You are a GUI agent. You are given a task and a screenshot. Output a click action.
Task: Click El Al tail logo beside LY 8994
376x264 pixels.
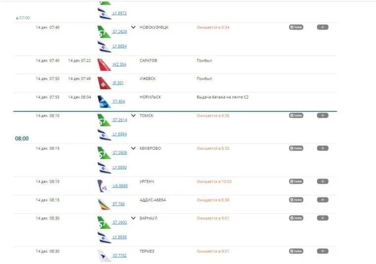(104, 134)
